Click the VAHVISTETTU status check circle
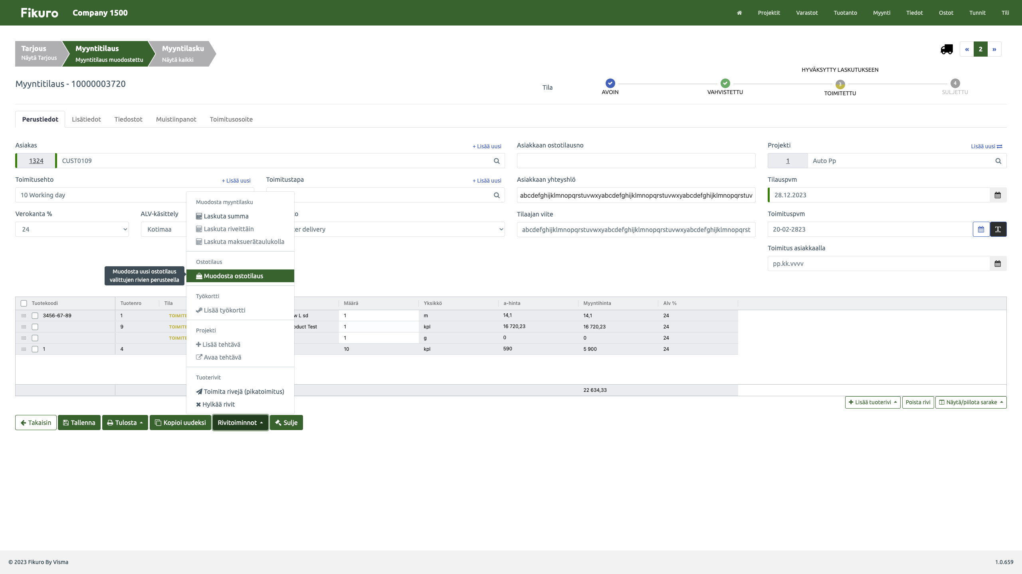Viewport: 1022px width, 574px height. pyautogui.click(x=725, y=83)
